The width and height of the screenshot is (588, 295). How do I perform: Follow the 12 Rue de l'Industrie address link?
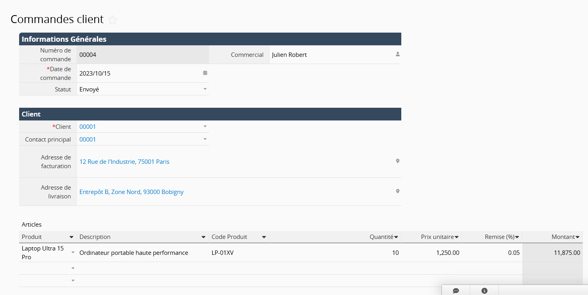124,162
